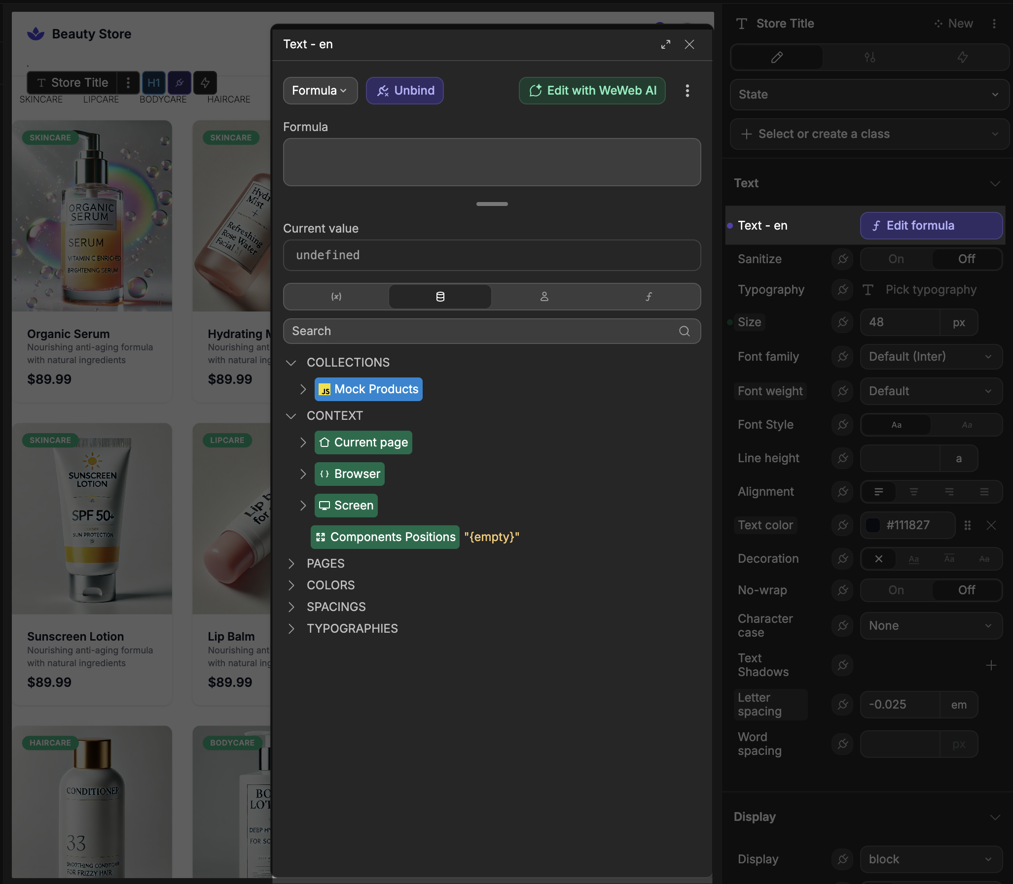Switch to the variables (x) tab
Image resolution: width=1013 pixels, height=884 pixels.
[x=336, y=297]
